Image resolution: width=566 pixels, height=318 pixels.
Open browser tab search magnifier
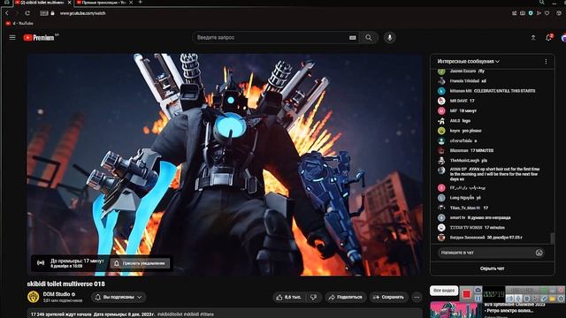click(542, 2)
